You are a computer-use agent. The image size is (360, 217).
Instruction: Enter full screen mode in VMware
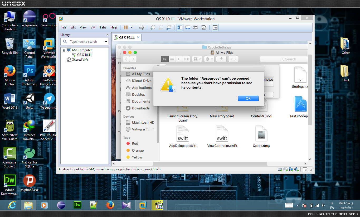click(x=196, y=27)
